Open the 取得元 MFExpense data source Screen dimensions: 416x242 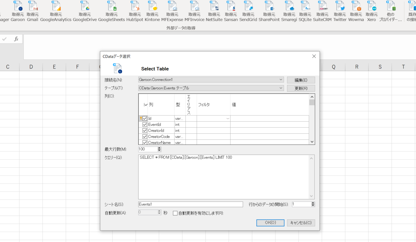tap(172, 11)
